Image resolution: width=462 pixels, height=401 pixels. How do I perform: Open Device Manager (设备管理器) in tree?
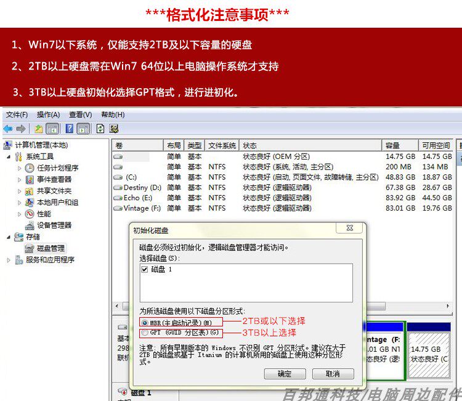click(54, 225)
